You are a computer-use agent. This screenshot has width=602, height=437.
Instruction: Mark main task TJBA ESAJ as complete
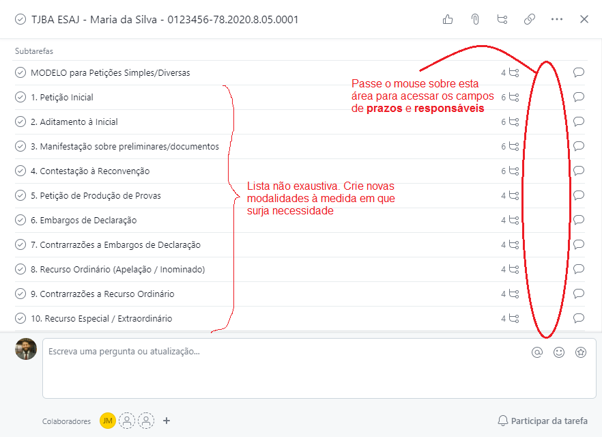20,20
